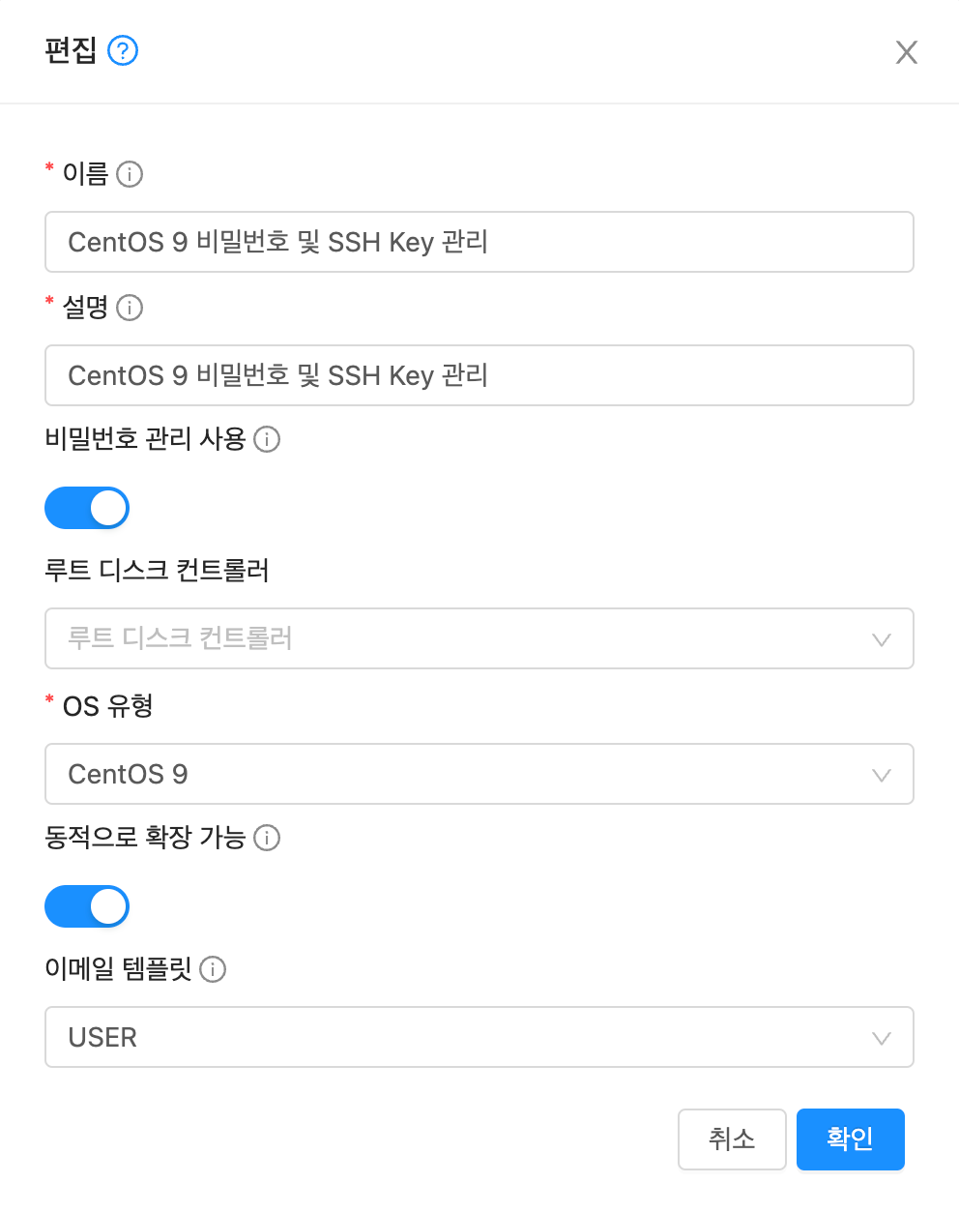The height and width of the screenshot is (1213, 959).
Task: Click the 취소 button
Action: (732, 1139)
